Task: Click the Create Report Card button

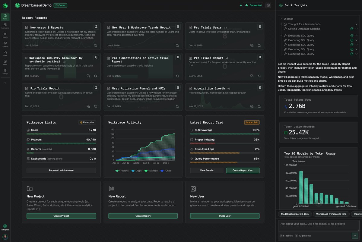Action: point(243,171)
